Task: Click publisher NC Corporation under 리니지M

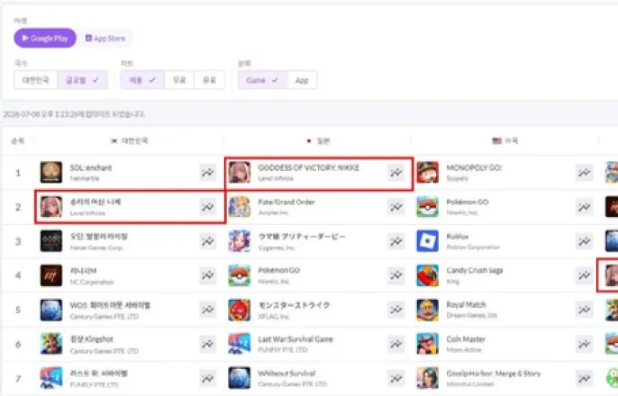Action: tap(92, 282)
